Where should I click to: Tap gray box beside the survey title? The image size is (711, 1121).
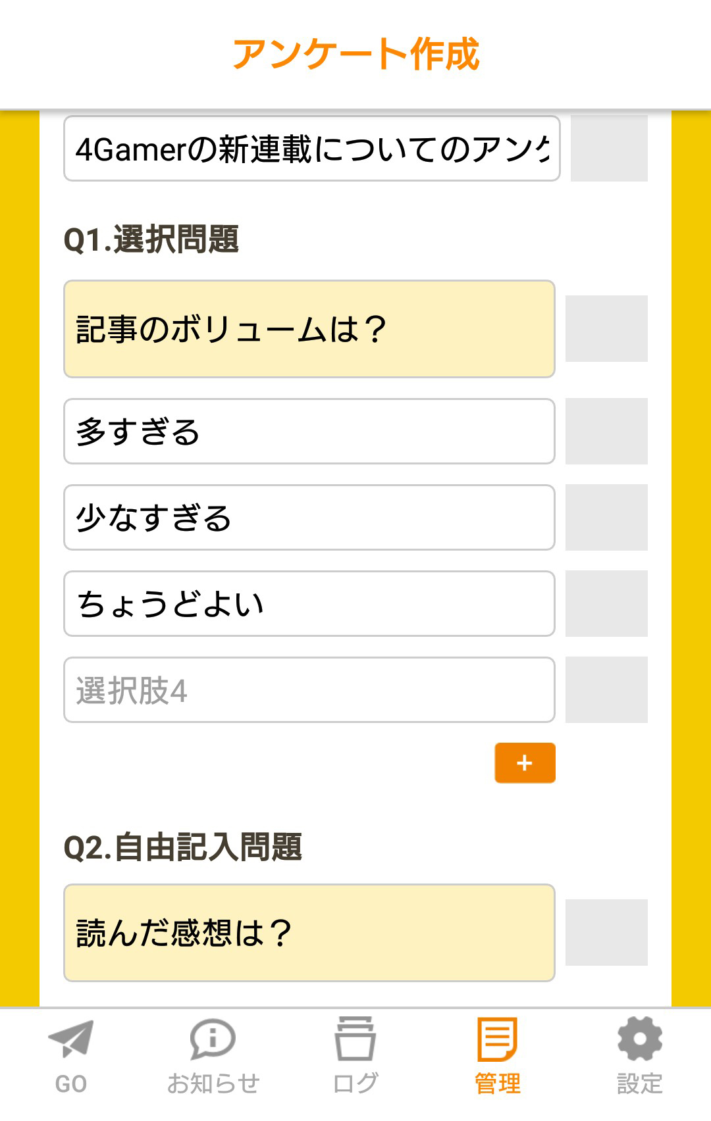tap(609, 149)
